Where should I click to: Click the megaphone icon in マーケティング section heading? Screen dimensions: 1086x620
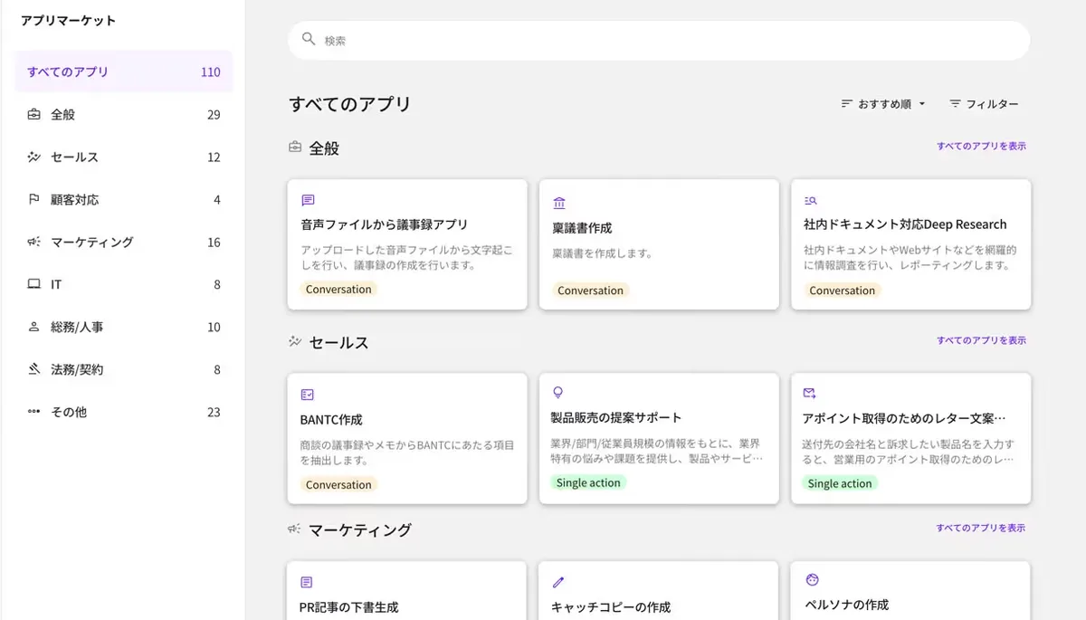point(294,529)
